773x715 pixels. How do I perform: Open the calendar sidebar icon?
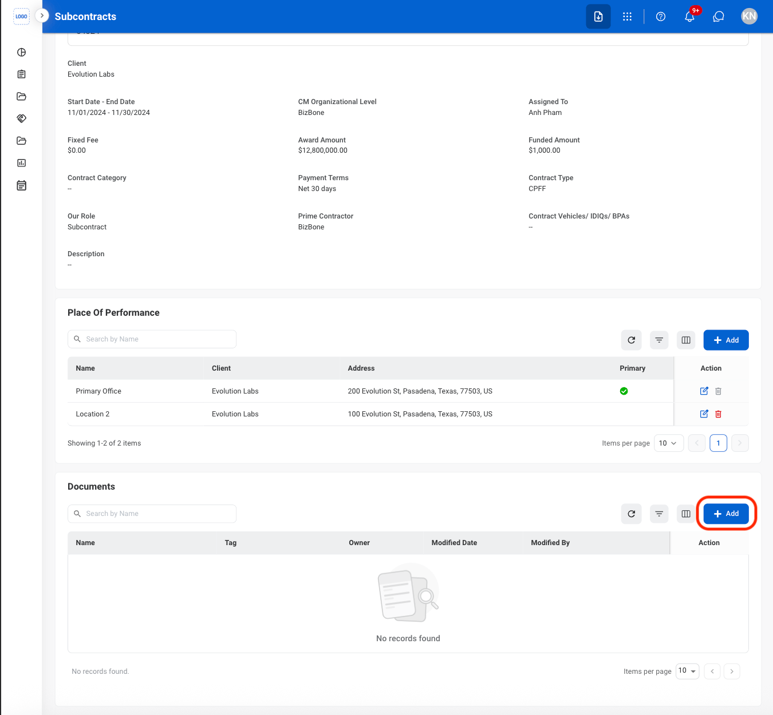point(22,185)
